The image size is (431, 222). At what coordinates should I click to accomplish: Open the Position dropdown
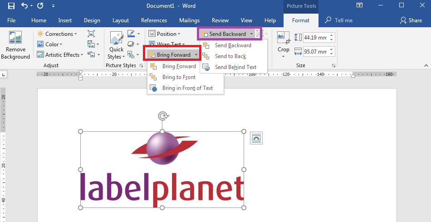[164, 34]
